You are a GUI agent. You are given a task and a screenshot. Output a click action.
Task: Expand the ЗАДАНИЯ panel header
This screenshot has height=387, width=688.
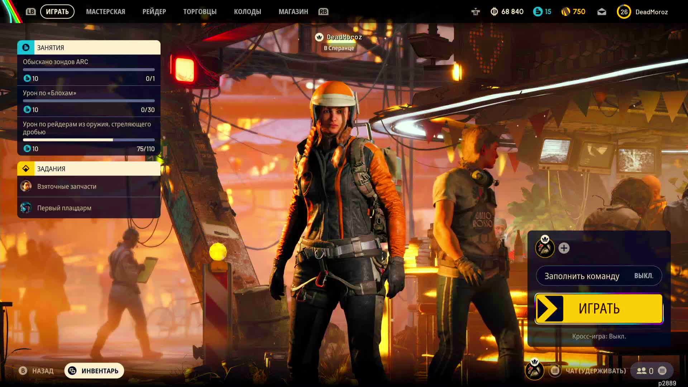tap(89, 169)
